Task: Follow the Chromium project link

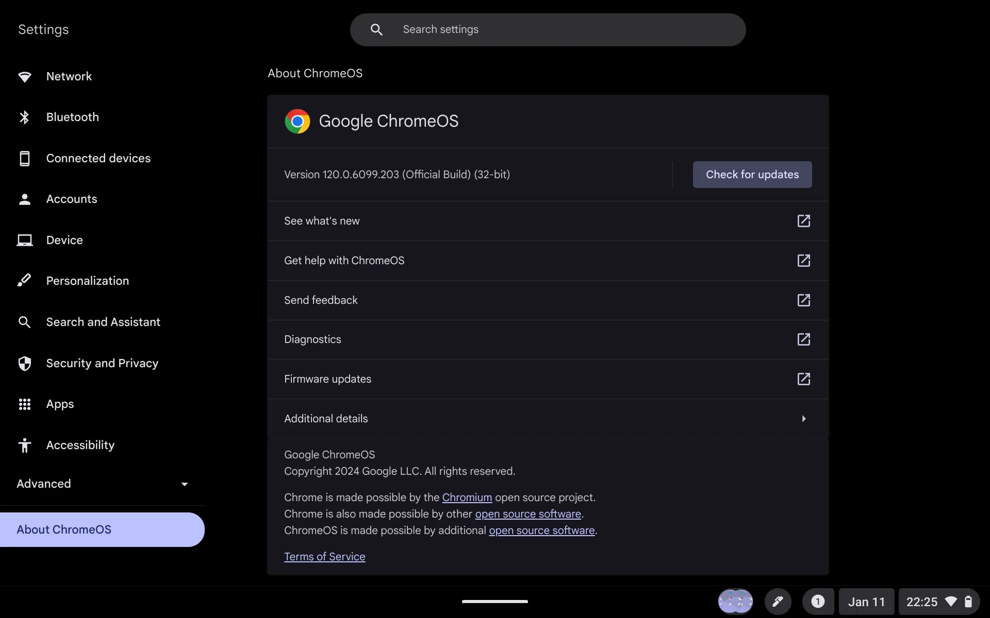Action: 467,497
